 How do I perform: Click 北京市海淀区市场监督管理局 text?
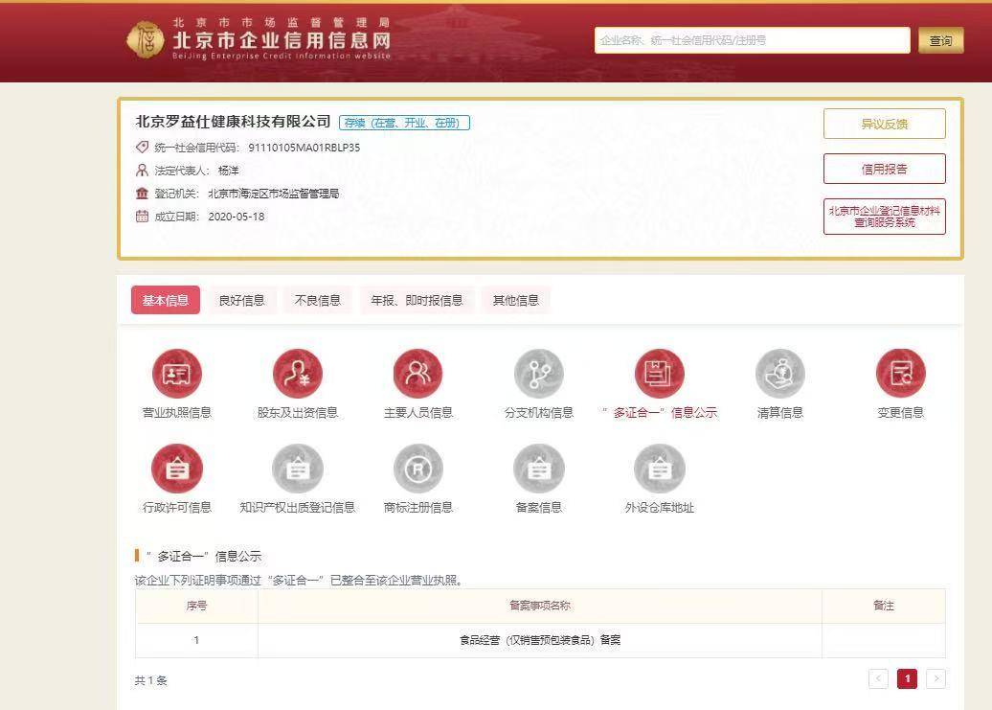273,194
